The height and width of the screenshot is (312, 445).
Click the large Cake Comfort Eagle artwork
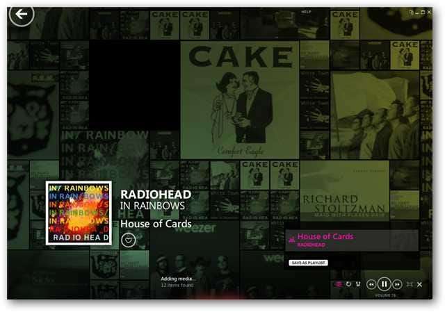tap(240, 100)
